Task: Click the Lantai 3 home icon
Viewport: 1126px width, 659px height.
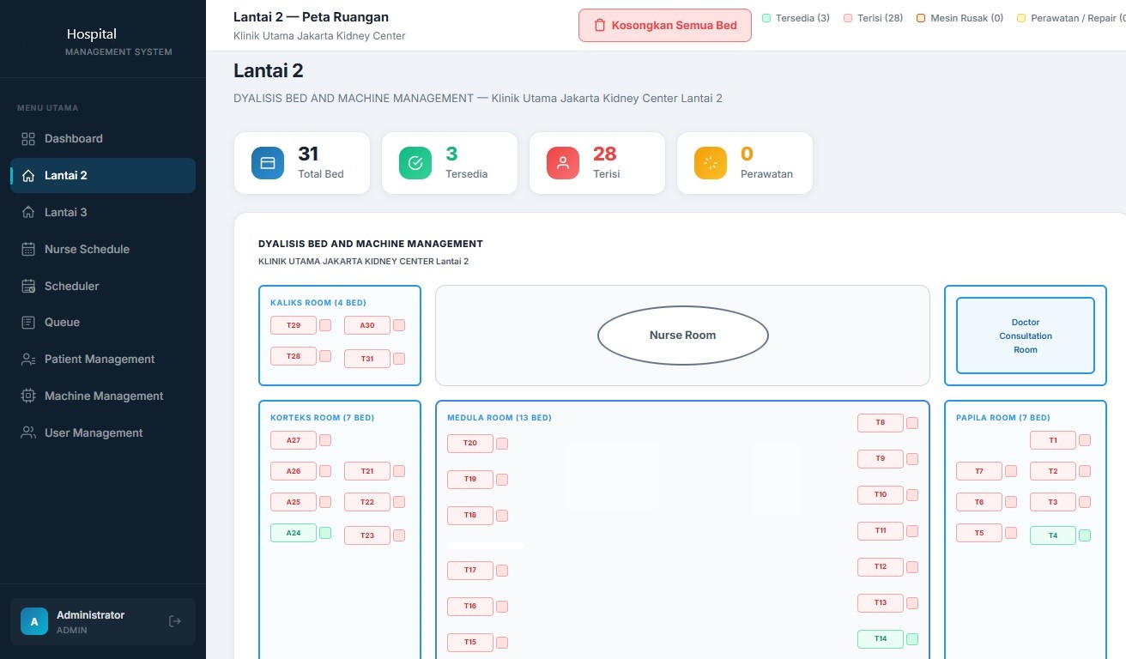Action: (x=28, y=213)
